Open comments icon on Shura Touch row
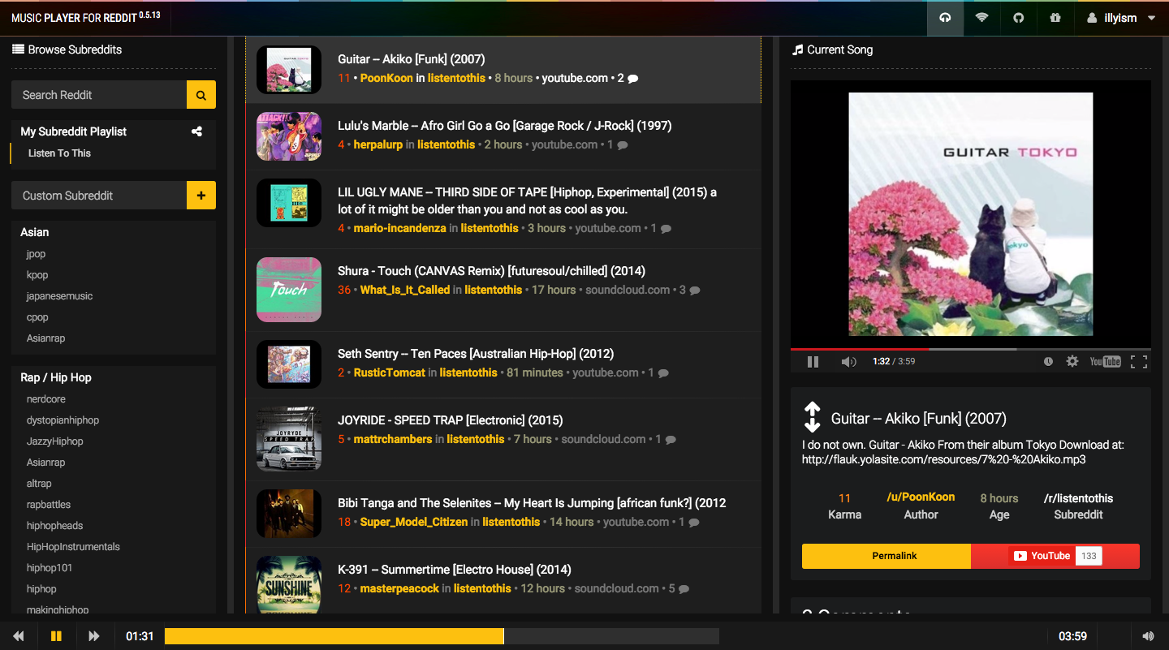This screenshot has width=1169, height=650. pos(695,290)
